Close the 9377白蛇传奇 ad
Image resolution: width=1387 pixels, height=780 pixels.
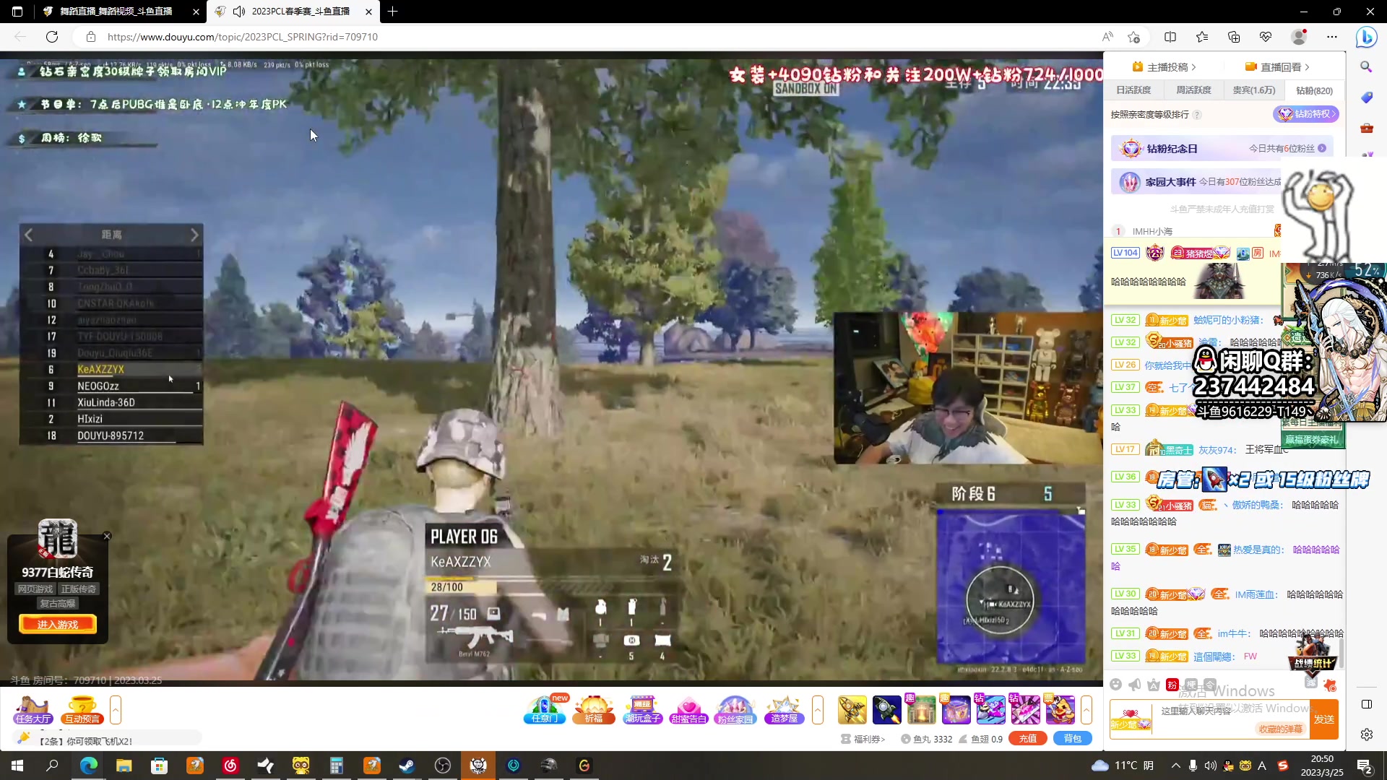tap(107, 536)
